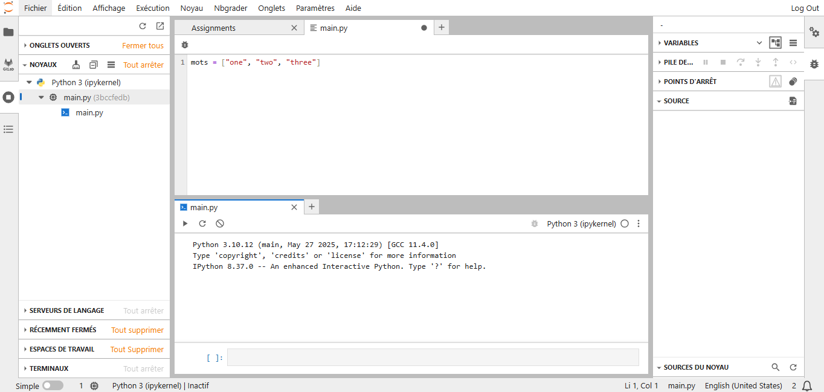Click the notifications bell icon
This screenshot has height=392, width=824.
click(x=807, y=386)
